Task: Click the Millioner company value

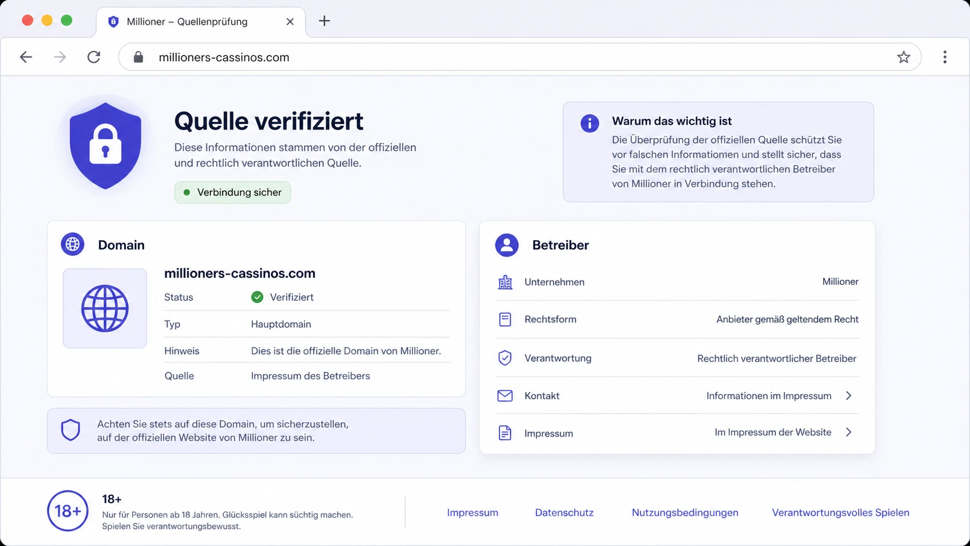Action: [840, 281]
